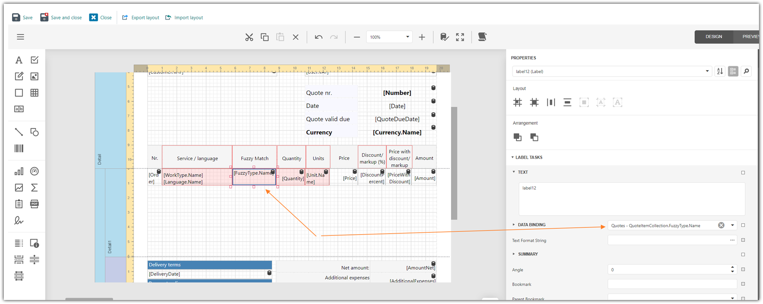Screen dimensions: 763x304
Task: Click Align to Grid layout icon
Action: click(518, 102)
